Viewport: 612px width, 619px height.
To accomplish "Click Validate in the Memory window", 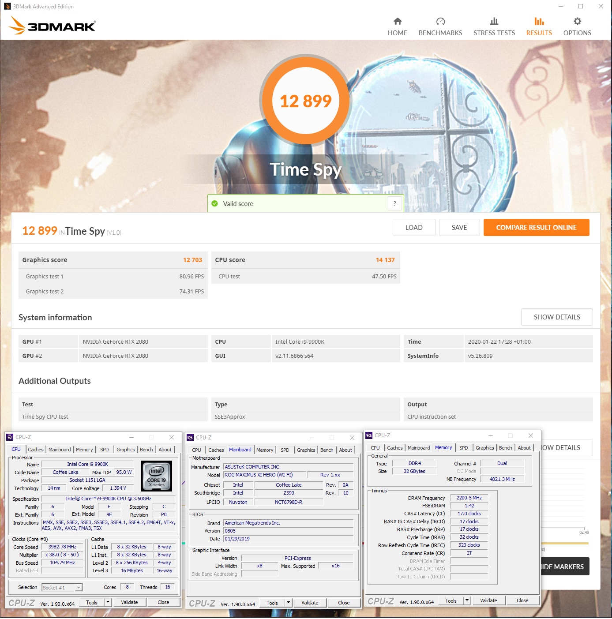I will pos(488,600).
